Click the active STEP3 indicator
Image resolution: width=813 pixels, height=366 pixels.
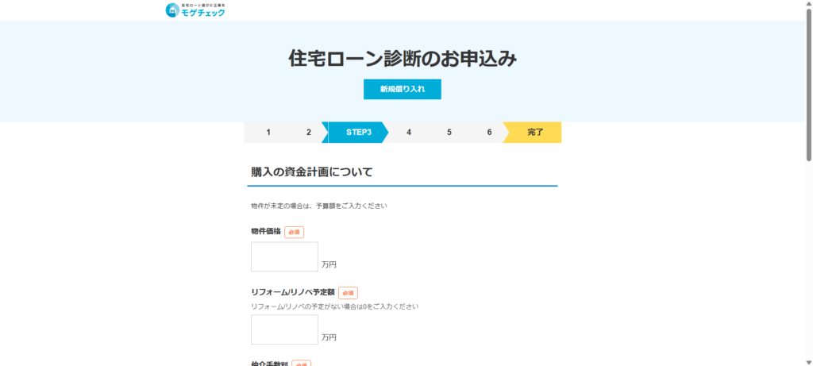[x=358, y=133]
